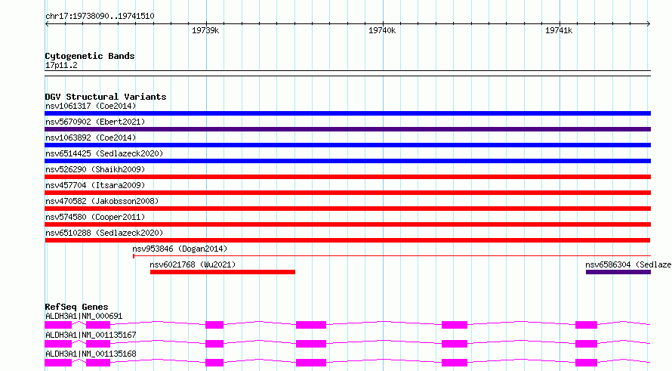Screen dimensions: 672x371
Task: Click NM_001135168 exon at the 19739k gridline
Action: pyautogui.click(x=214, y=363)
